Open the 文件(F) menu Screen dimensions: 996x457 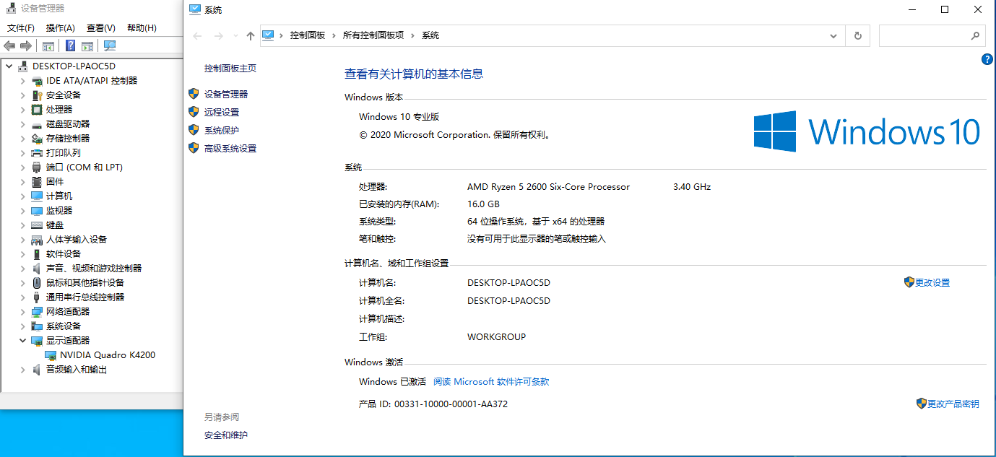click(x=21, y=27)
